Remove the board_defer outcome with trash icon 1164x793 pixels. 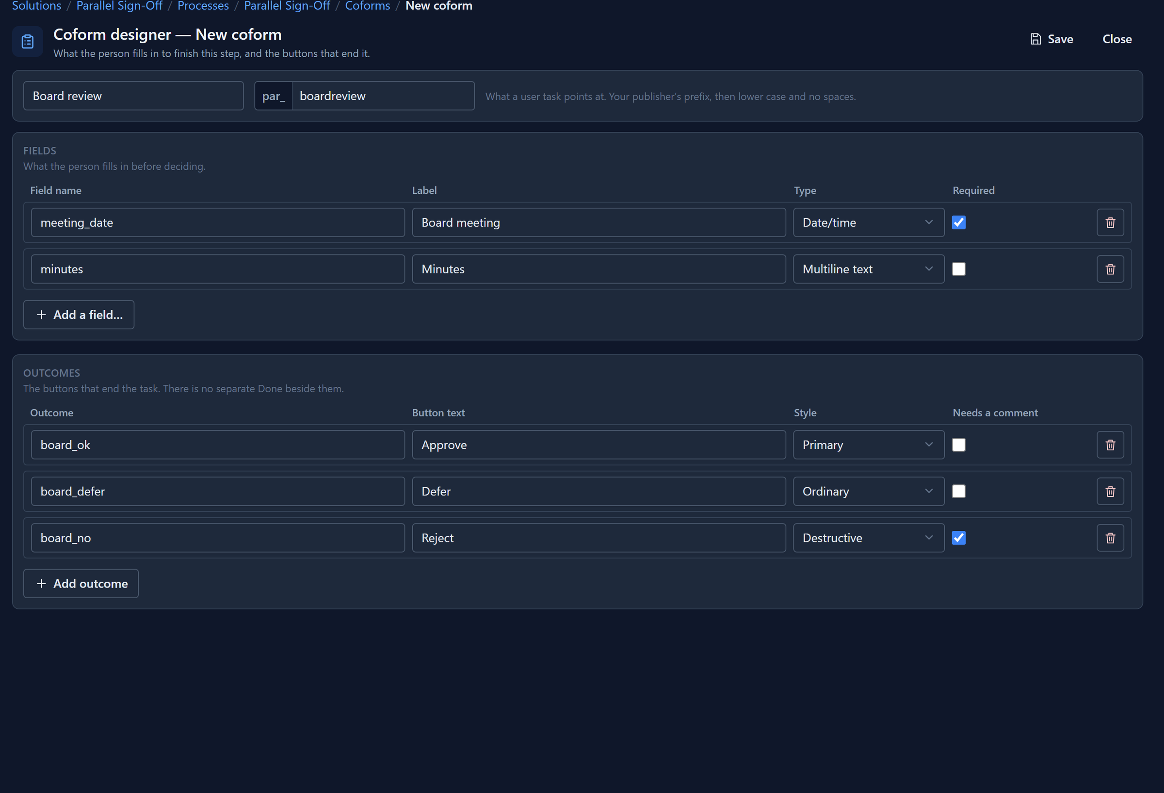point(1110,491)
